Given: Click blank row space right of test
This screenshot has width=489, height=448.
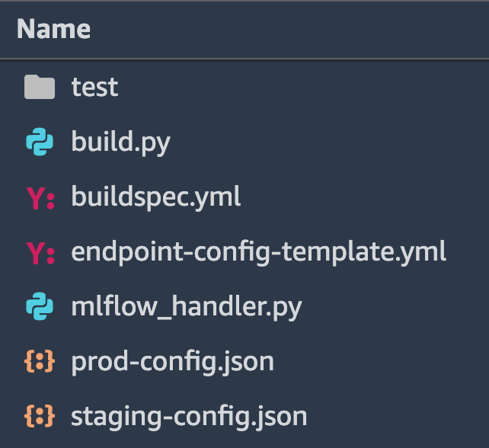Looking at the screenshot, I should 305,88.
